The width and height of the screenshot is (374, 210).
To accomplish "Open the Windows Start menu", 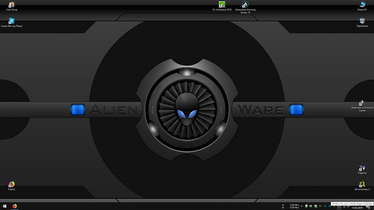I will pos(5,206).
